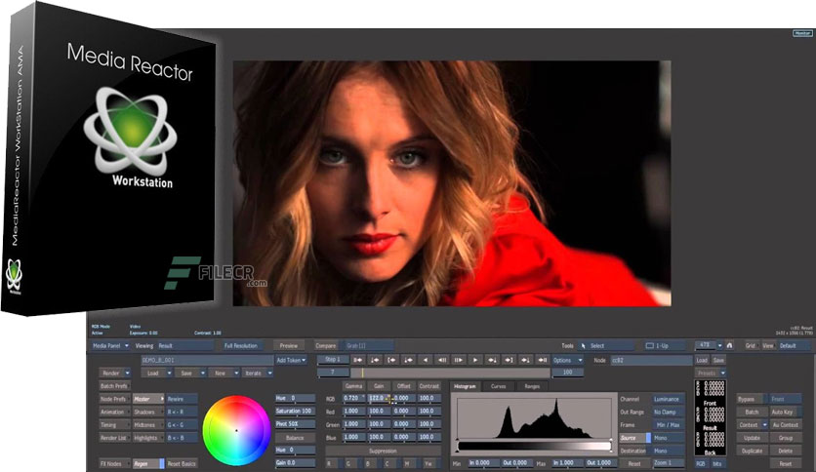Open Batch Prefs
The image size is (816, 472).
[114, 386]
